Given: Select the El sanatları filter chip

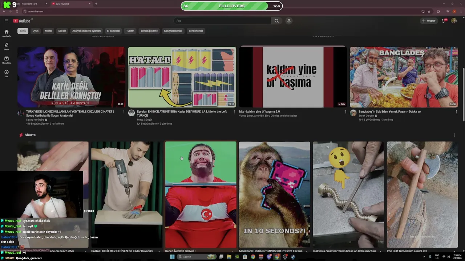Looking at the screenshot, I should click(113, 31).
